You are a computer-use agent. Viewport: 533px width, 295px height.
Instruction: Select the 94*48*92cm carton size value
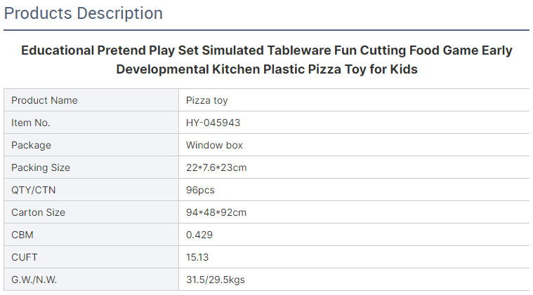click(216, 212)
